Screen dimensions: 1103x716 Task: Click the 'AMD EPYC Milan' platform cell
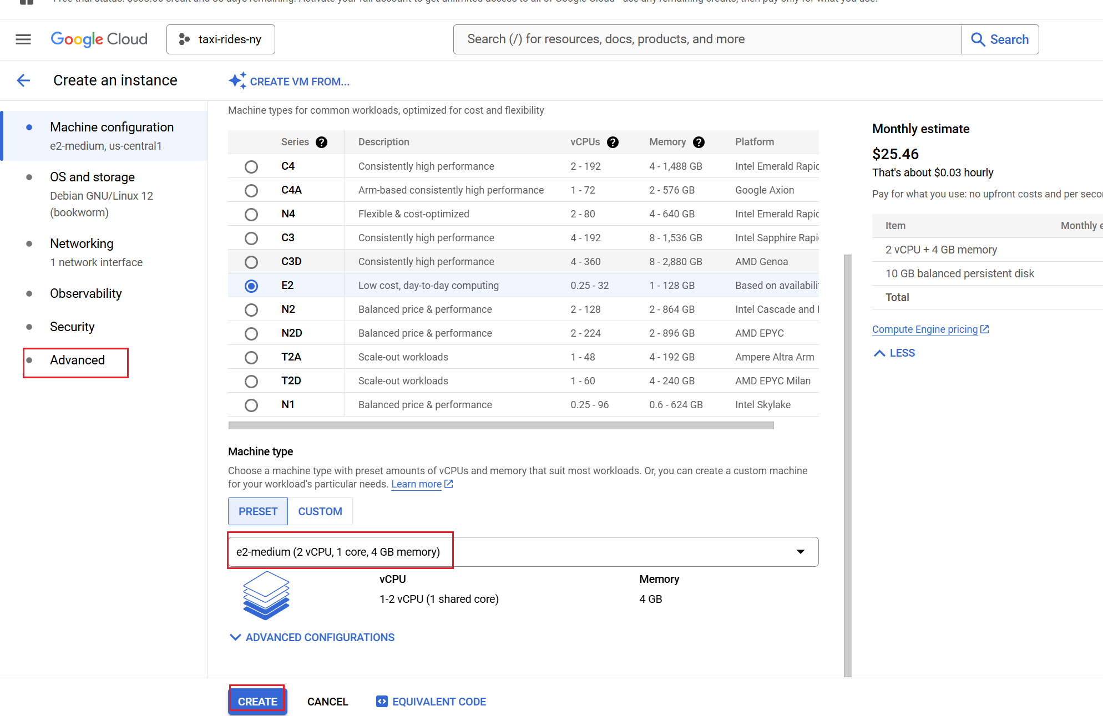coord(773,381)
